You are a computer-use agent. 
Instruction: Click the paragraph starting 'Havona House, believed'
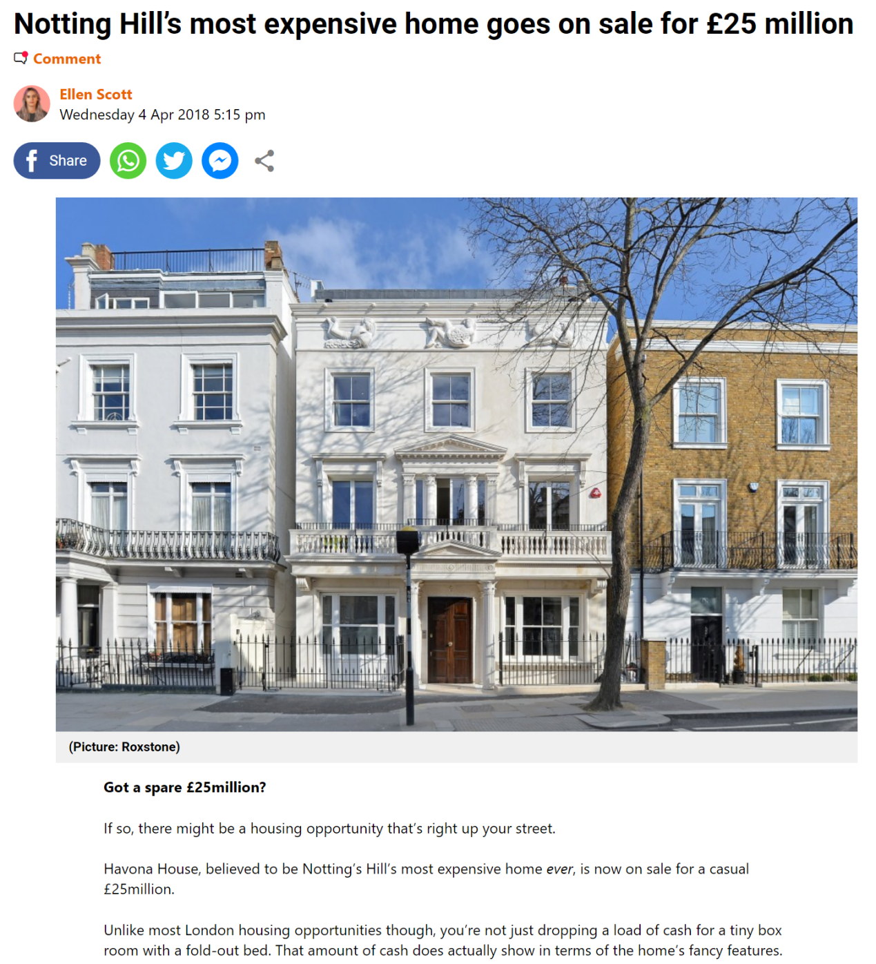(426, 879)
